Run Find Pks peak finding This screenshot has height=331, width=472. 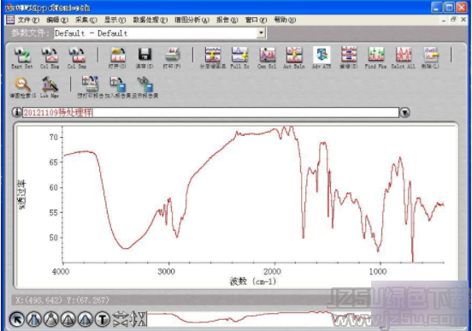point(375,58)
